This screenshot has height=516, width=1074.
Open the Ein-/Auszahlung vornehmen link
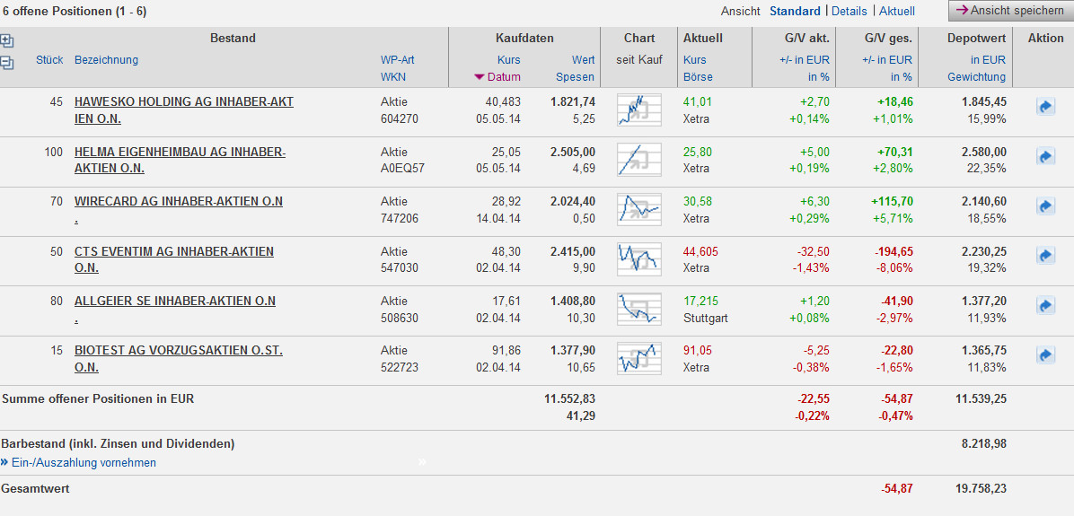[x=84, y=463]
